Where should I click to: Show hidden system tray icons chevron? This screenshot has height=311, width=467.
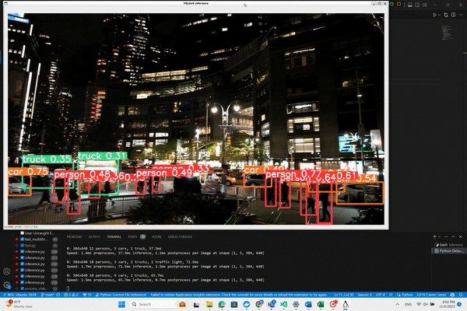397,304
